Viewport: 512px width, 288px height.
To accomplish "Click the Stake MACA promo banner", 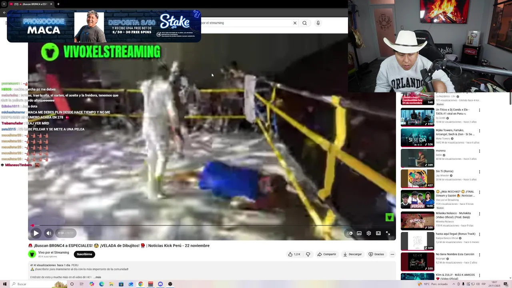I will [104, 26].
